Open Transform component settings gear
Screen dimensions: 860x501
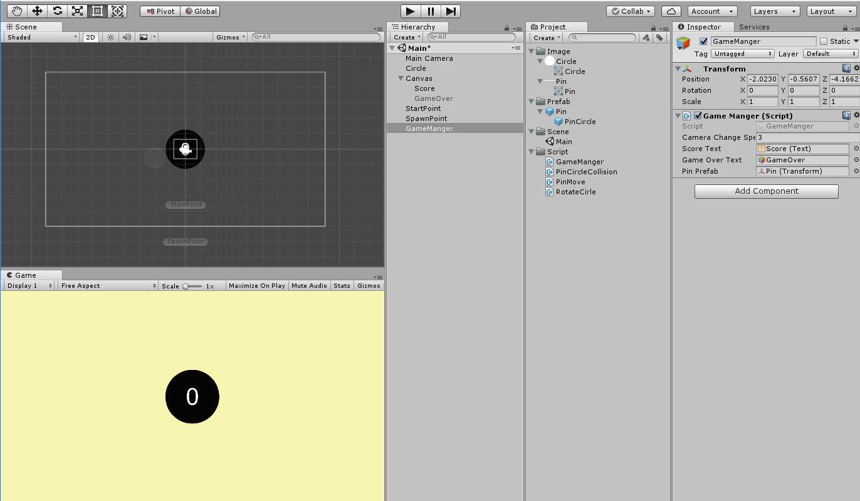click(x=856, y=68)
